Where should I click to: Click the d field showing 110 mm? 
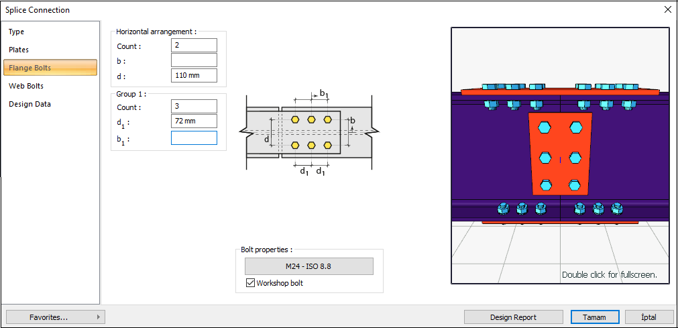click(194, 75)
